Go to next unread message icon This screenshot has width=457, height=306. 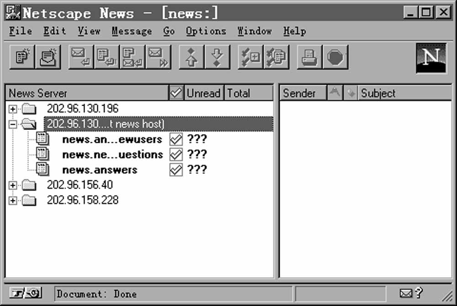coord(217,57)
